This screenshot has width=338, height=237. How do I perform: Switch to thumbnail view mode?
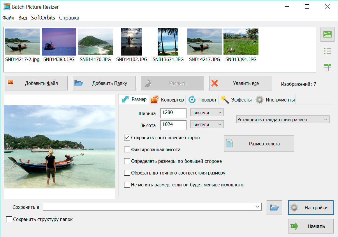pos(327,34)
